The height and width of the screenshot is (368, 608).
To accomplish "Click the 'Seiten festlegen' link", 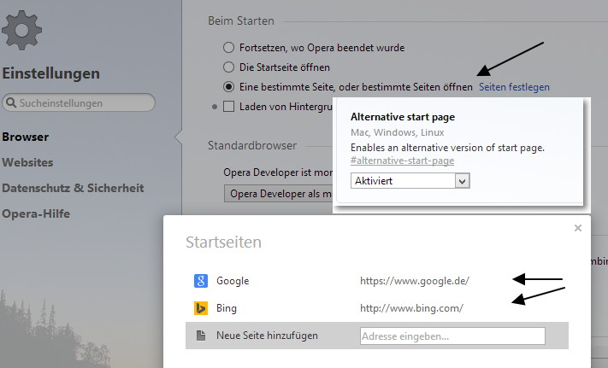I will [x=514, y=87].
